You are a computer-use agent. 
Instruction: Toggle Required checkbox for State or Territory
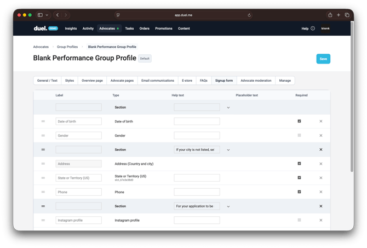click(299, 178)
